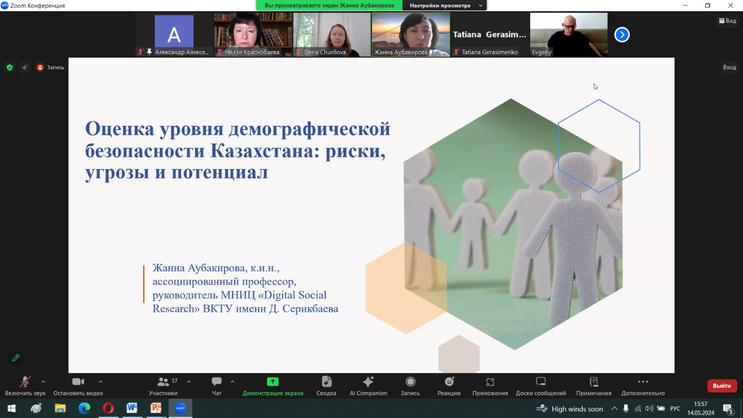Expand the chat options arrow beside Чат
Screen dimensions: 743x418
232,381
